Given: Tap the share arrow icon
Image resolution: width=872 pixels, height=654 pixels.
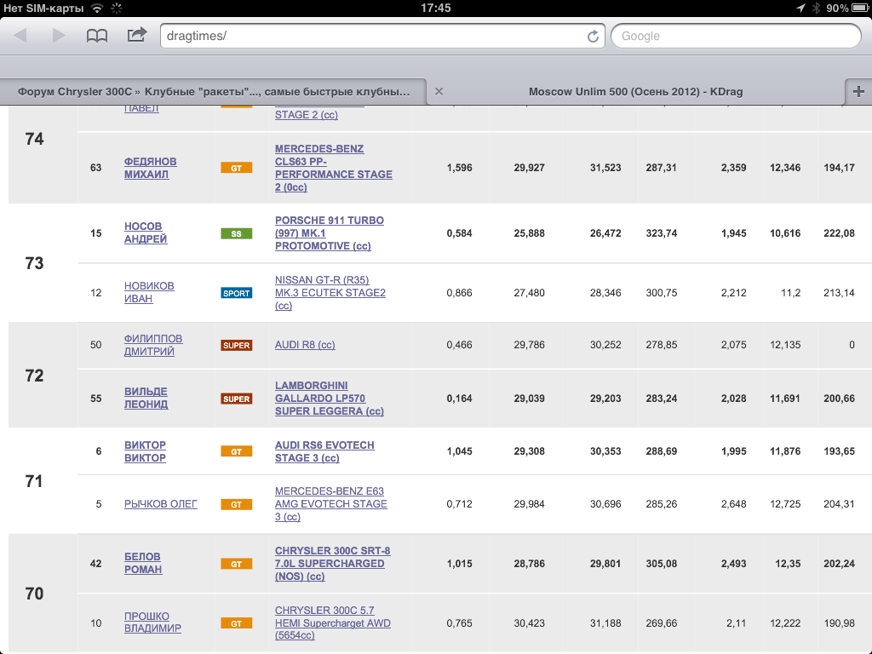Looking at the screenshot, I should (137, 35).
